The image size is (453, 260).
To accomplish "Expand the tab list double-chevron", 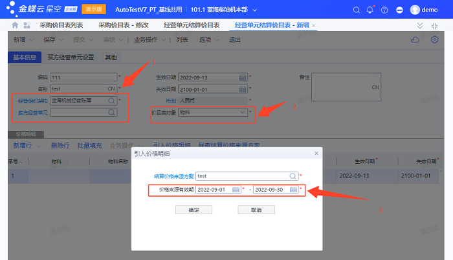I will click(x=420, y=26).
